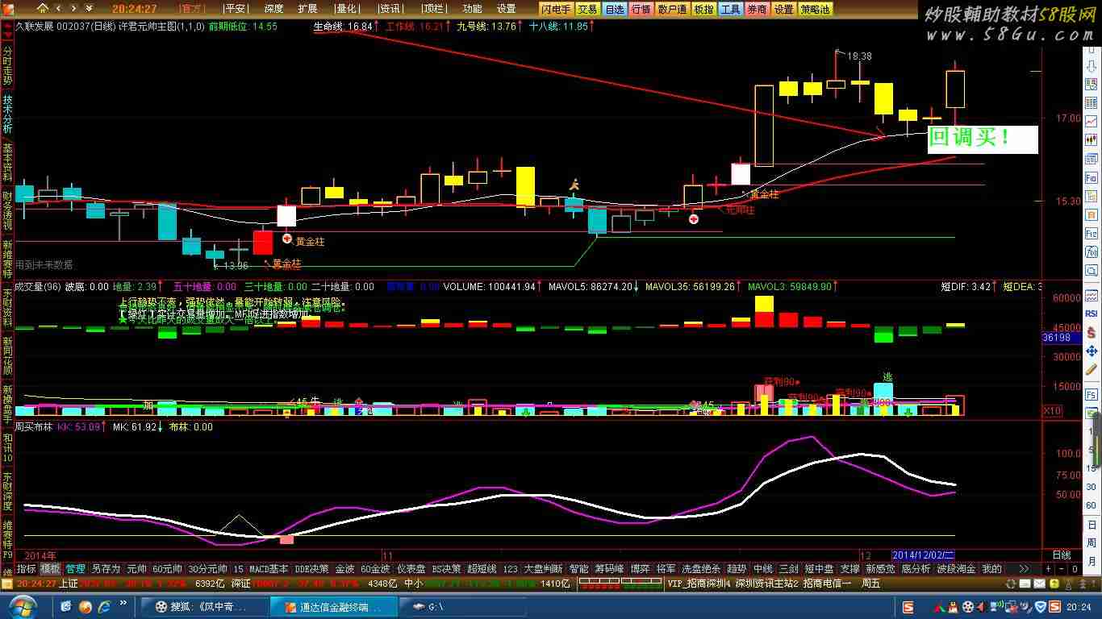Select the 分时走势 side tab
This screenshot has width=1102, height=619.
(7, 65)
